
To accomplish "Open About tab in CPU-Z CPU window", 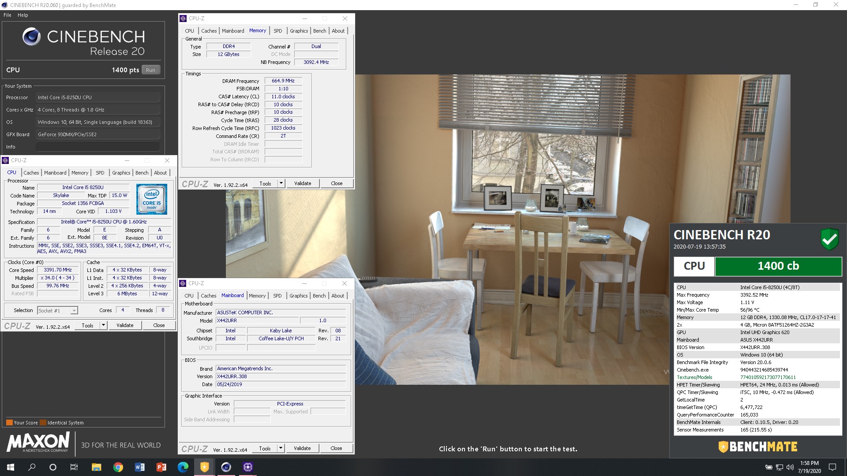I will pos(160,173).
